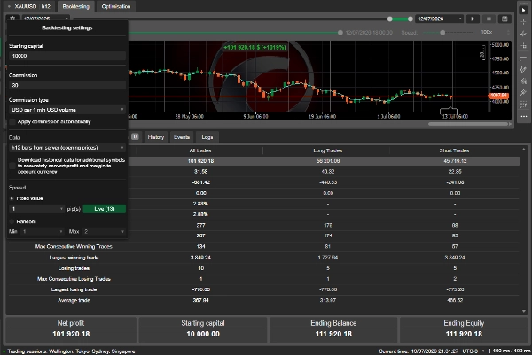
Task: Open the visual mode window icon beside stop
Action: (x=505, y=19)
